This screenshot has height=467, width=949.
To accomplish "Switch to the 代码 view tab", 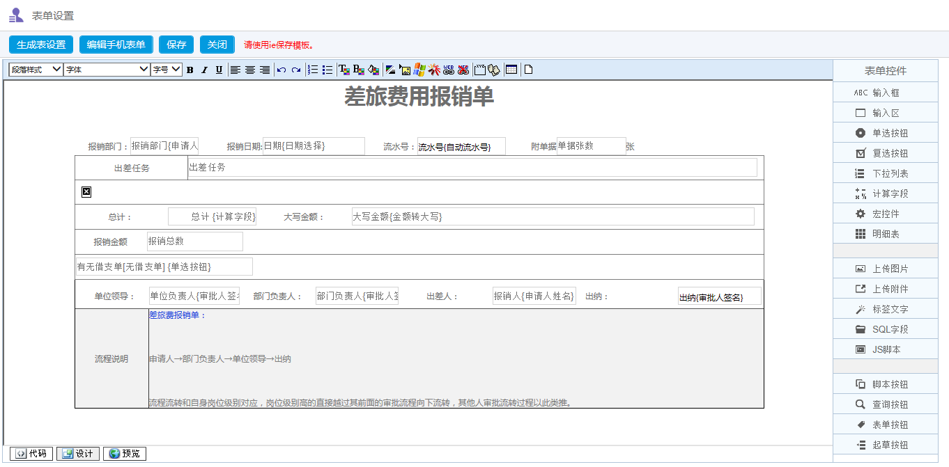I will [x=31, y=453].
